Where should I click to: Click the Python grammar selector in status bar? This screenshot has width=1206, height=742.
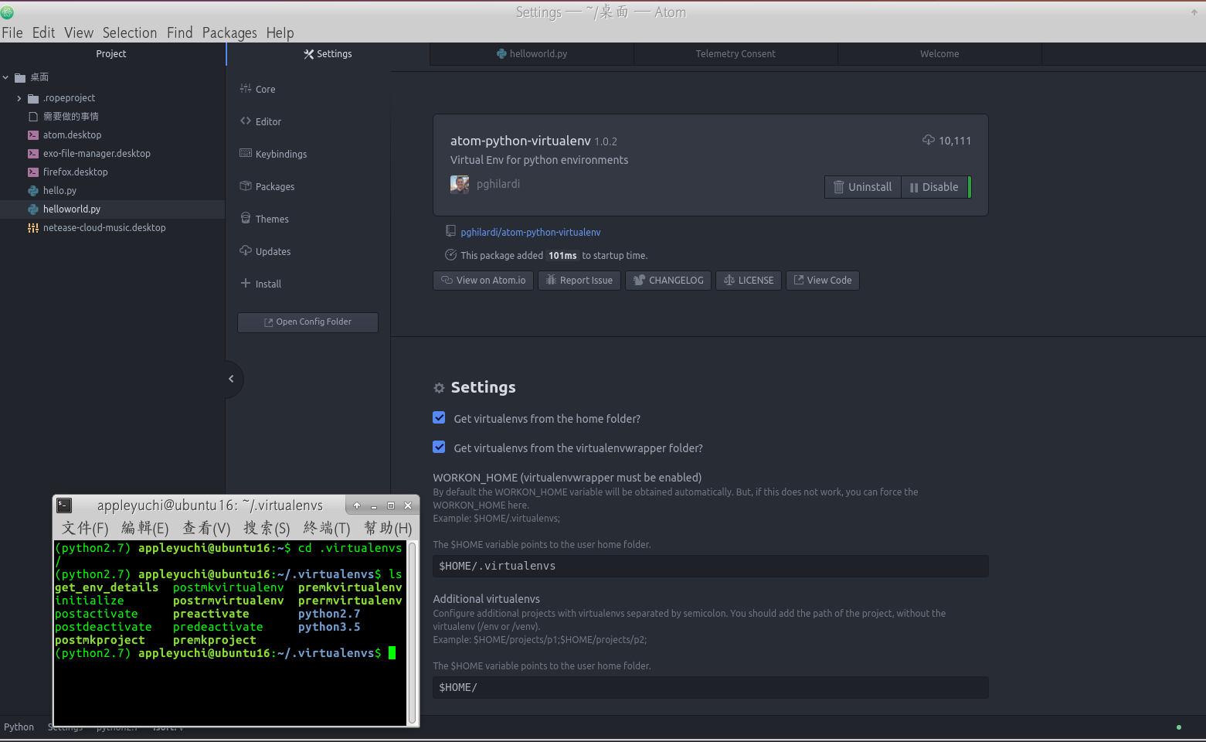(x=19, y=727)
